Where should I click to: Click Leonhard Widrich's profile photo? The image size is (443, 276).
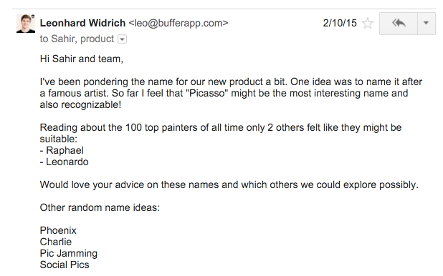(x=26, y=24)
